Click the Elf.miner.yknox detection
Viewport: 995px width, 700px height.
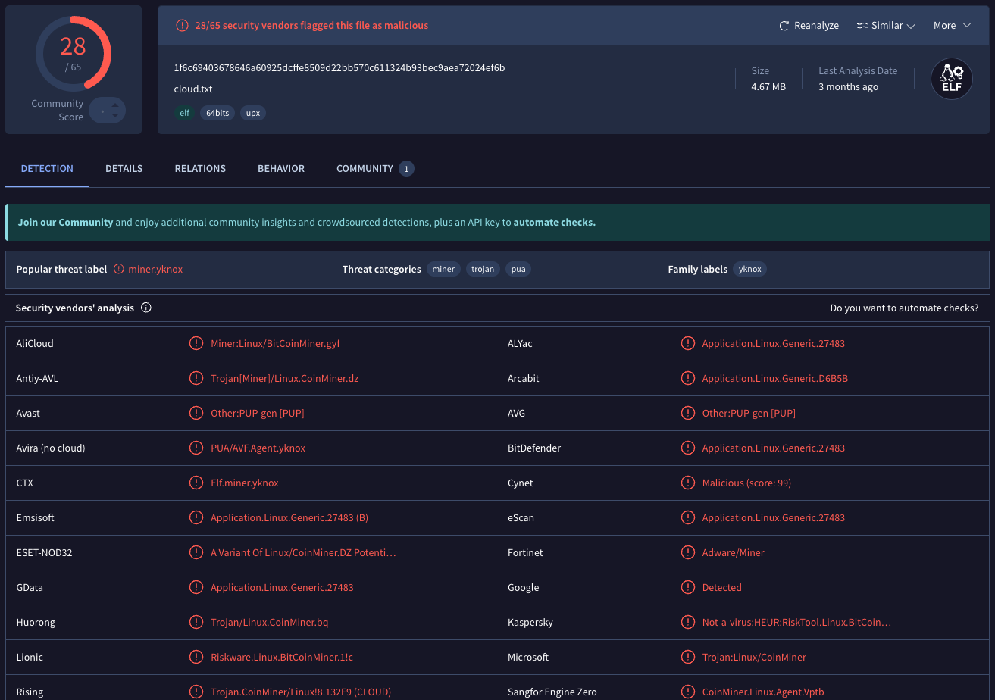point(245,483)
